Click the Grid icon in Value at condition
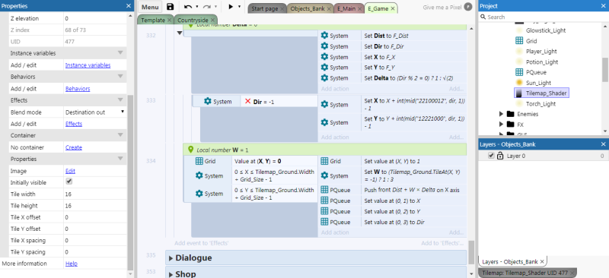Viewport: 609px width, 278px height. click(199, 161)
